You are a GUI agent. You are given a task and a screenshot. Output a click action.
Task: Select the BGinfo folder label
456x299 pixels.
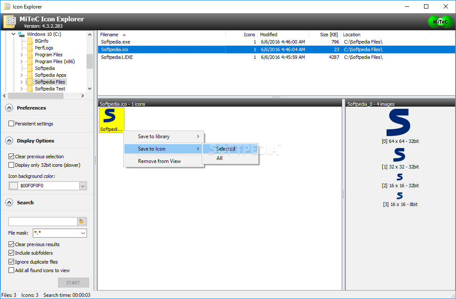42,41
